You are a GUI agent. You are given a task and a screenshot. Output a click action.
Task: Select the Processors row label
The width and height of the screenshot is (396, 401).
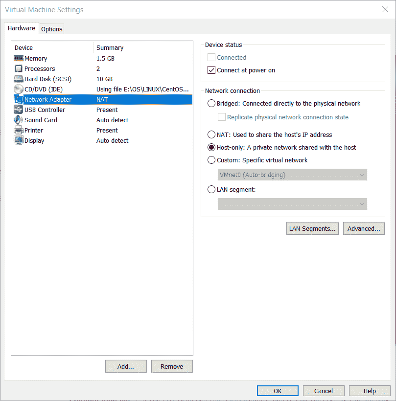click(x=40, y=69)
